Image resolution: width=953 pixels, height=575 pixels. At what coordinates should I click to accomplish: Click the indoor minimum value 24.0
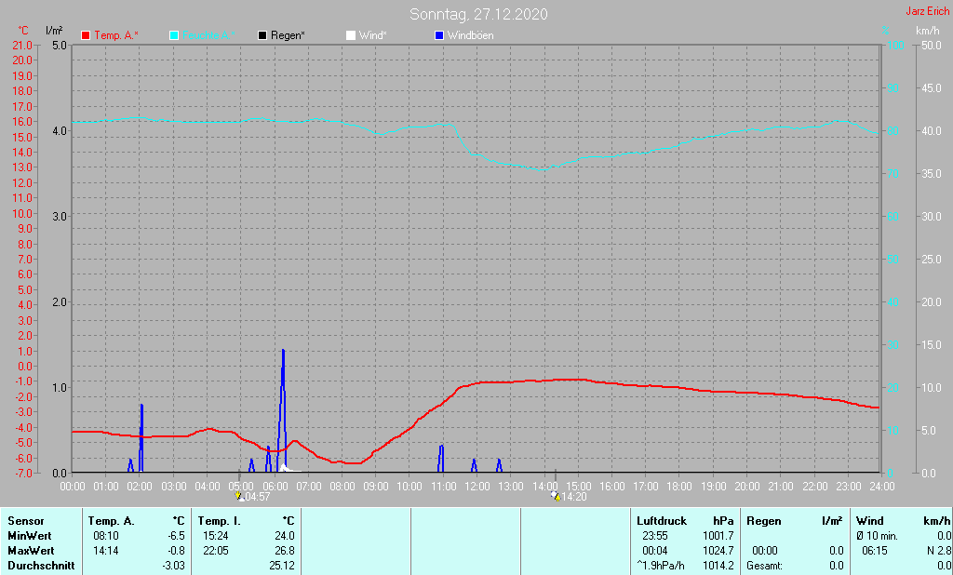pos(284,536)
